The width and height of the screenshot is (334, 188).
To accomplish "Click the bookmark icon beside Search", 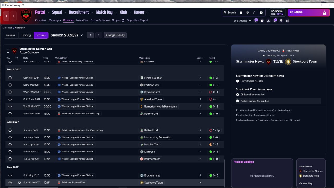I will coord(241,13).
